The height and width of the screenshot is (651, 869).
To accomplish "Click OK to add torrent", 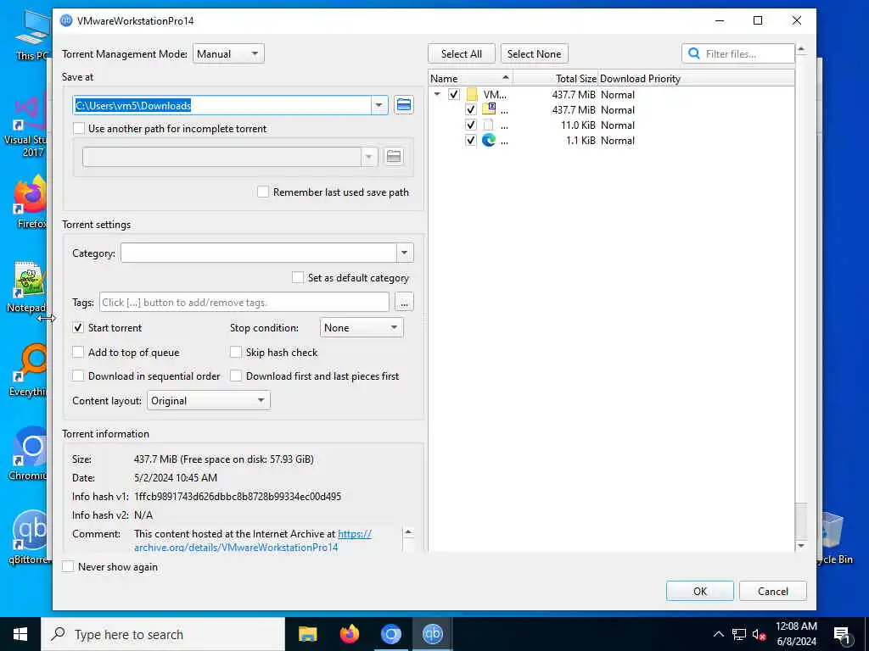I will pyautogui.click(x=700, y=591).
